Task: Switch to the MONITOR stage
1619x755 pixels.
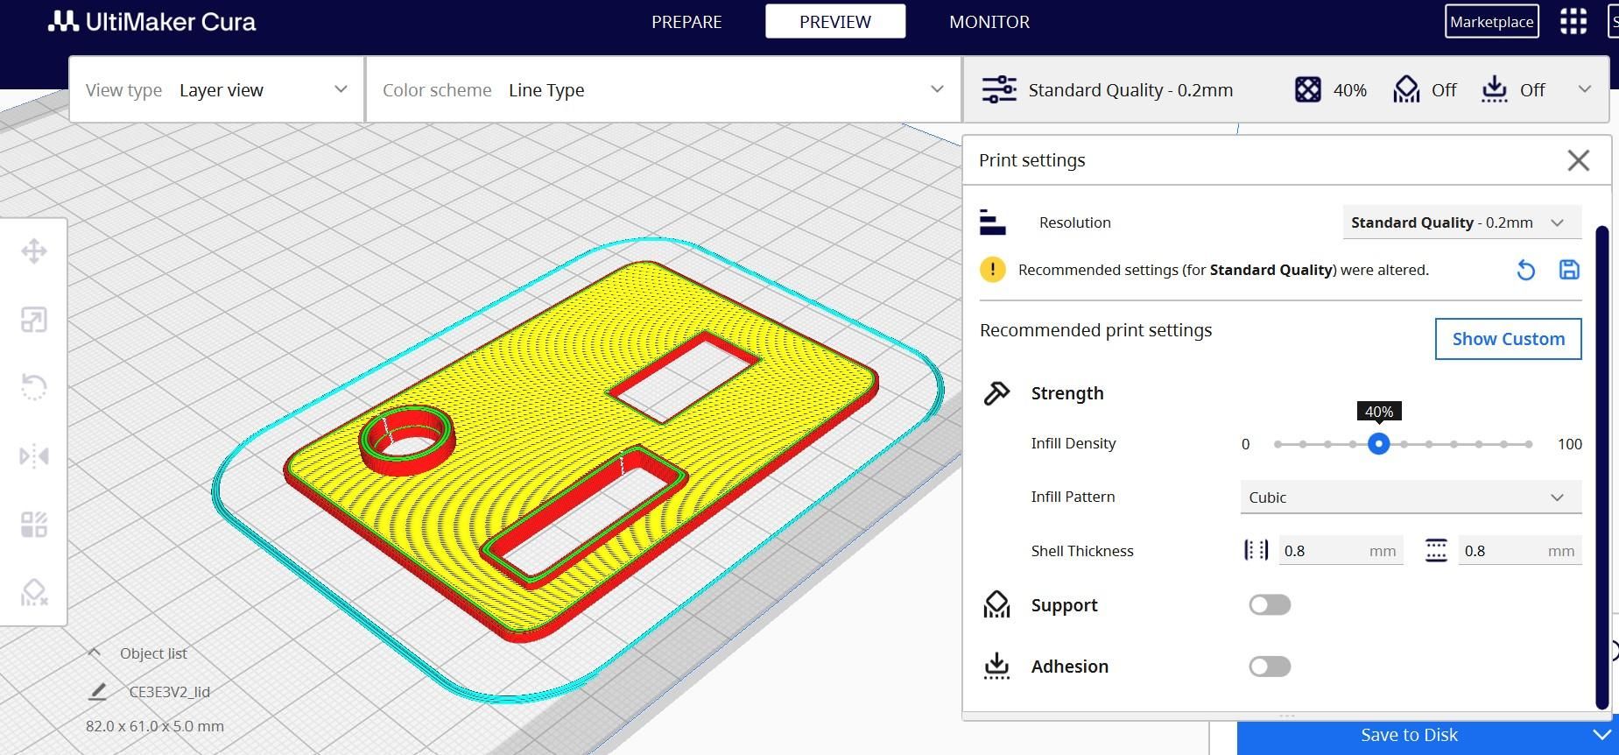Action: point(989,22)
